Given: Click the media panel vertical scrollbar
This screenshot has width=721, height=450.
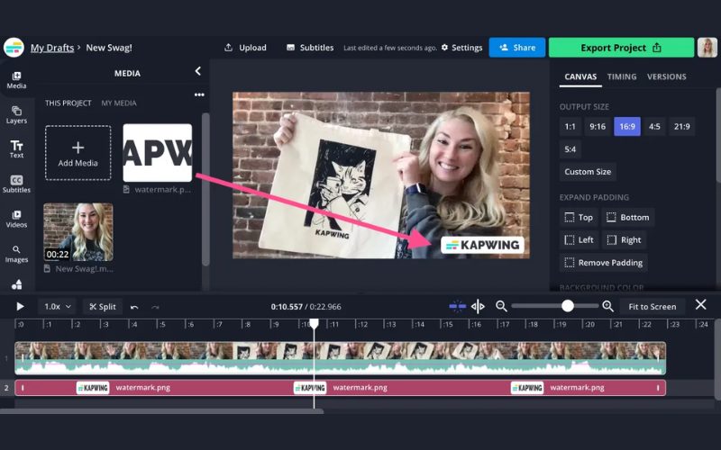Looking at the screenshot, I should [205, 188].
